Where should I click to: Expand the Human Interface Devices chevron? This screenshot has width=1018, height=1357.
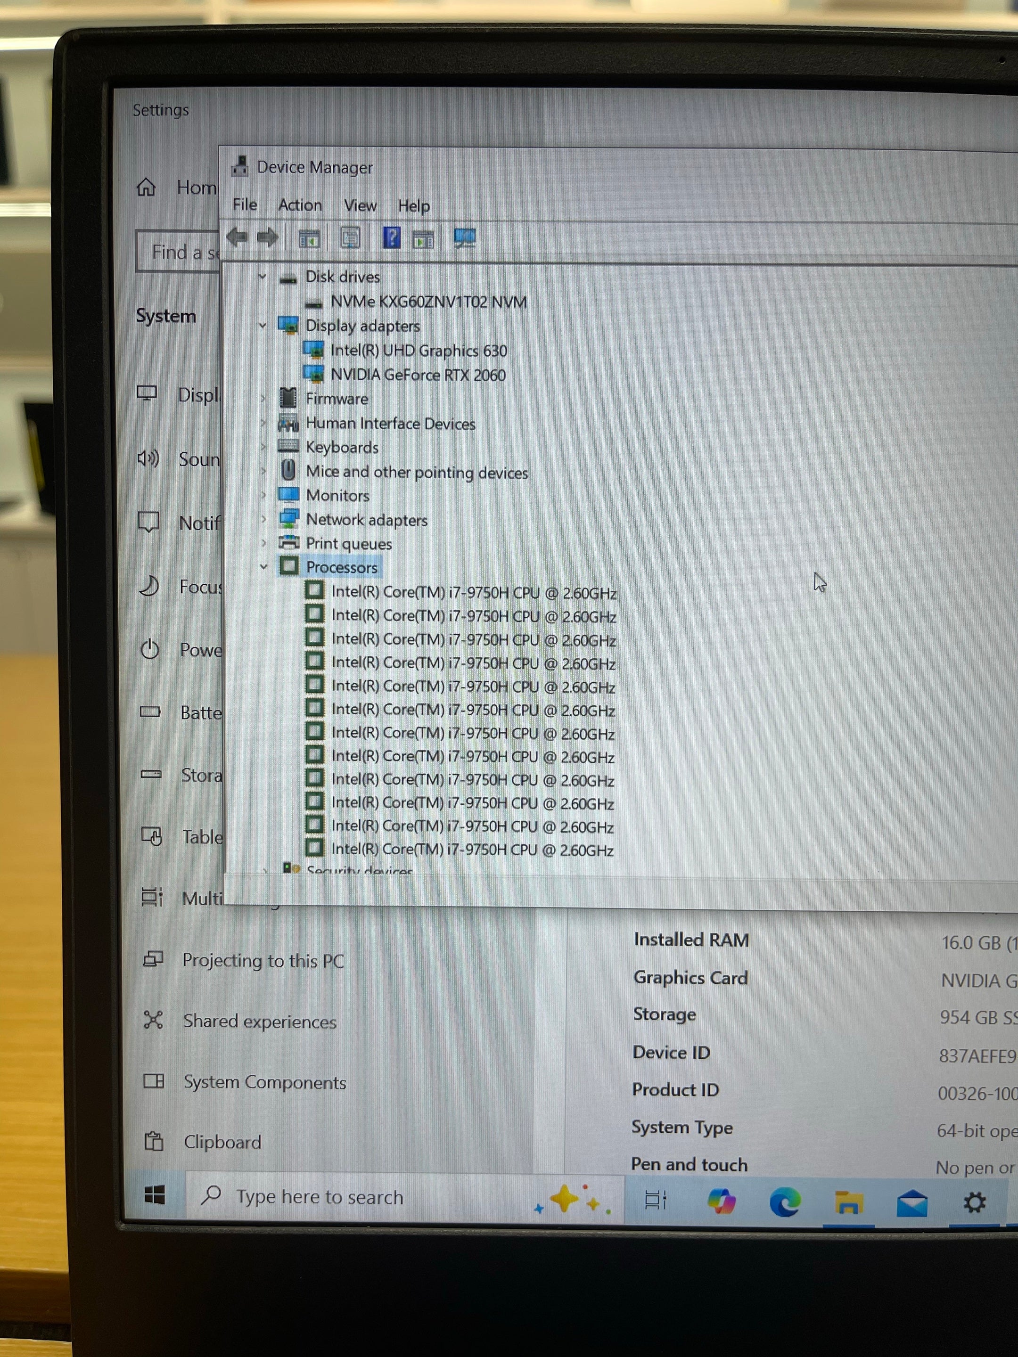(x=263, y=423)
